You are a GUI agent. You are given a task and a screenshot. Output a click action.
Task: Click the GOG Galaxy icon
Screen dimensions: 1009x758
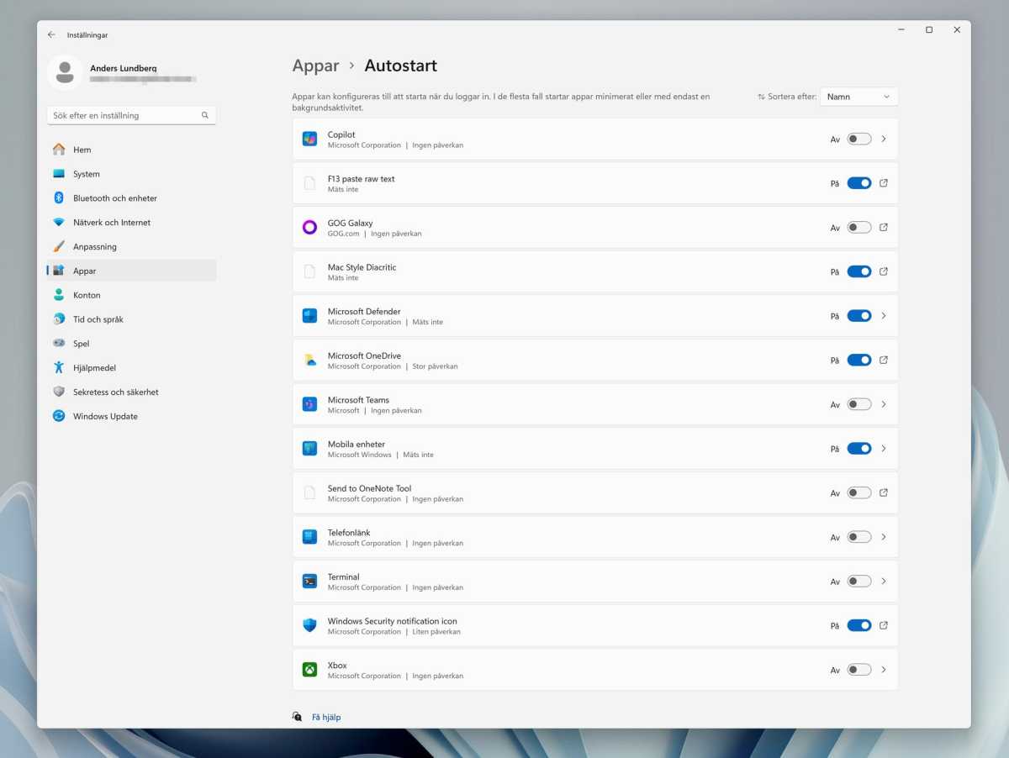[309, 227]
